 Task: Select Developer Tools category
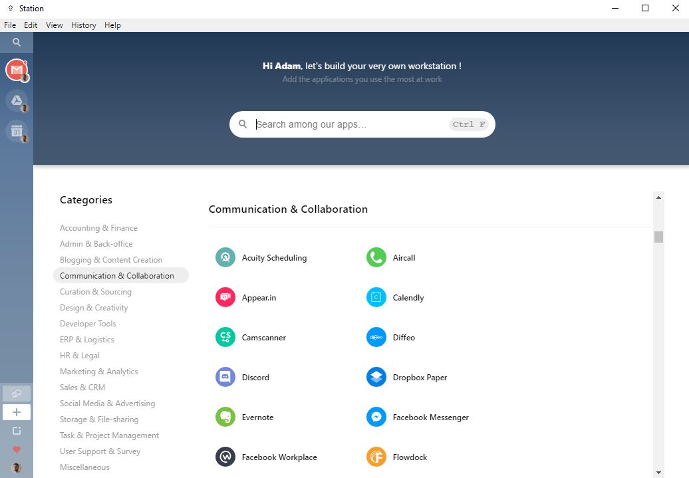88,324
